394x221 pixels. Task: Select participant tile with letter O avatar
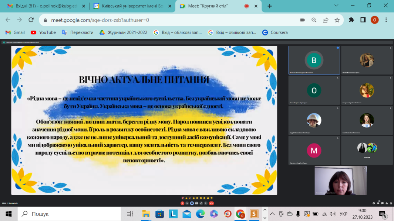pyautogui.click(x=314, y=90)
